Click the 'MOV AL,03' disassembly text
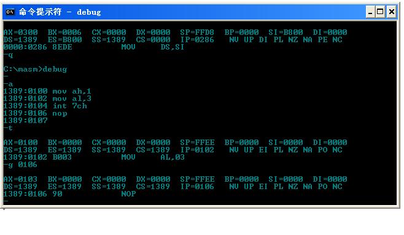This screenshot has width=404, height=235. (153, 157)
